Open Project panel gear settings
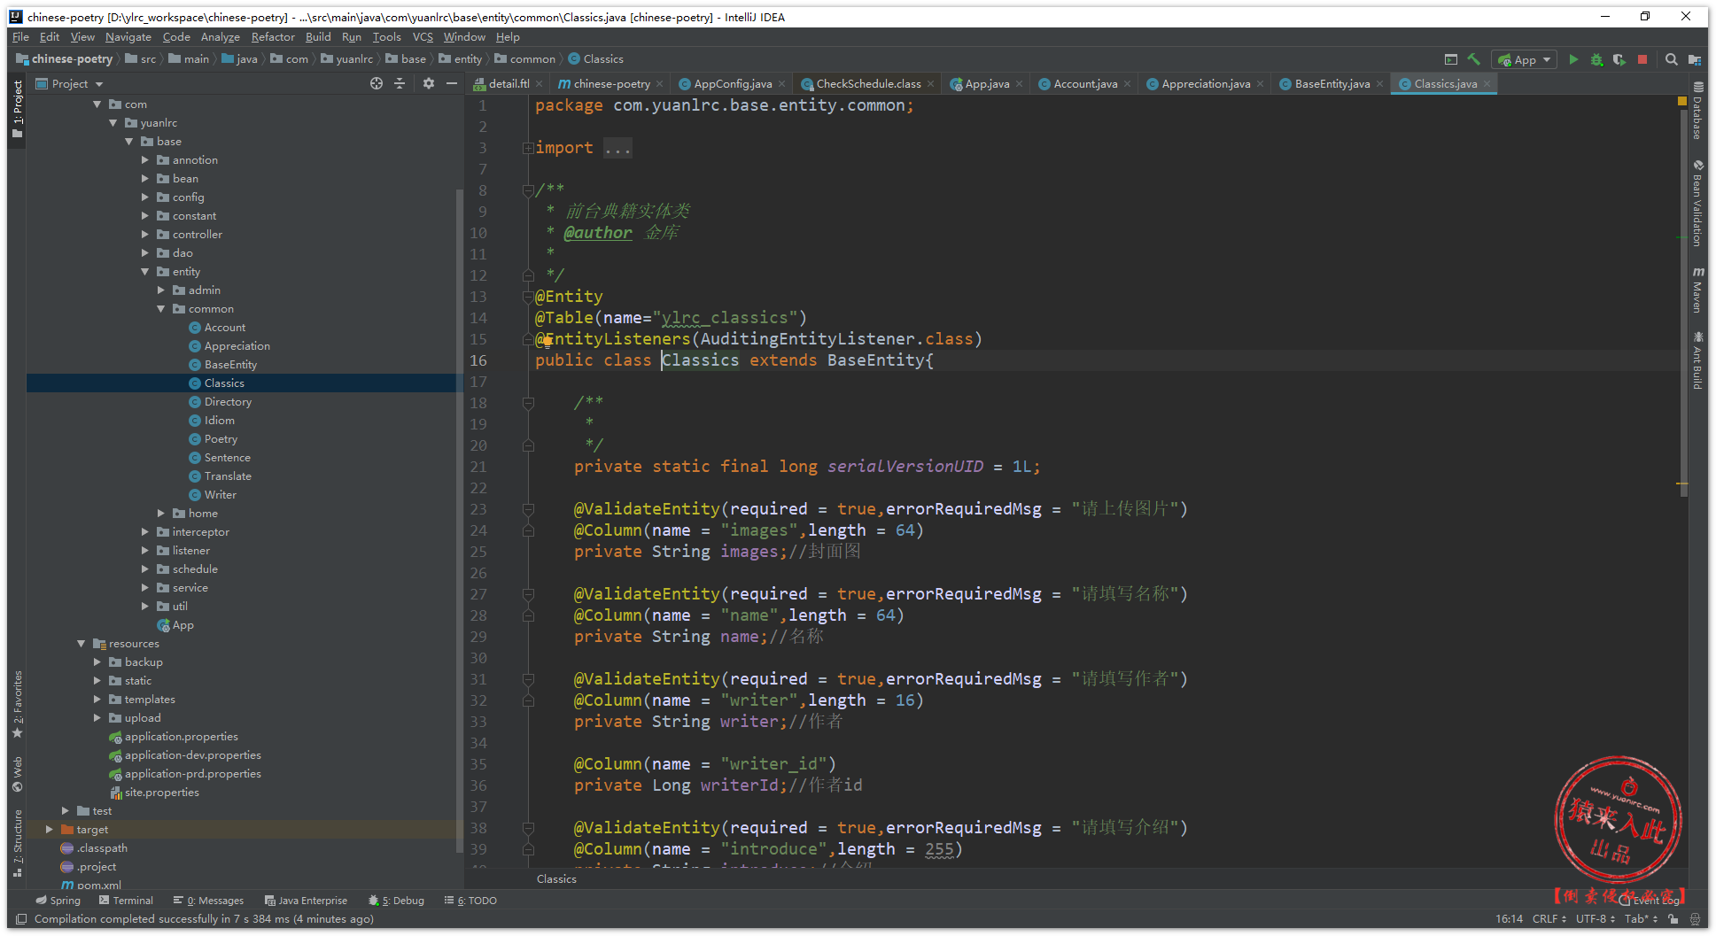Image resolution: width=1716 pixels, height=936 pixels. (x=429, y=83)
